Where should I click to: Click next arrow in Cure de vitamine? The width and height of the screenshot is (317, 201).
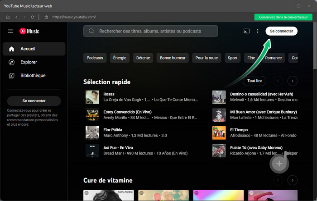(293, 180)
